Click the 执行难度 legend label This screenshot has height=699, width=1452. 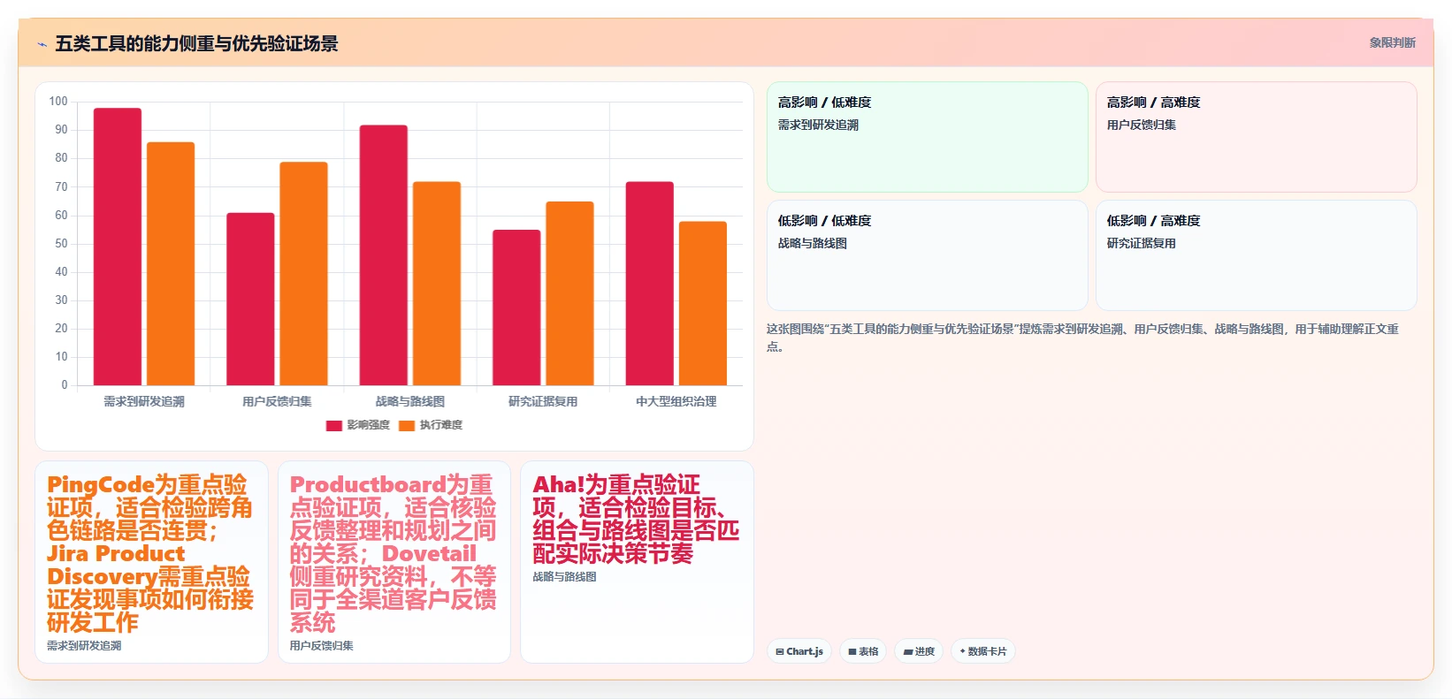pos(440,425)
